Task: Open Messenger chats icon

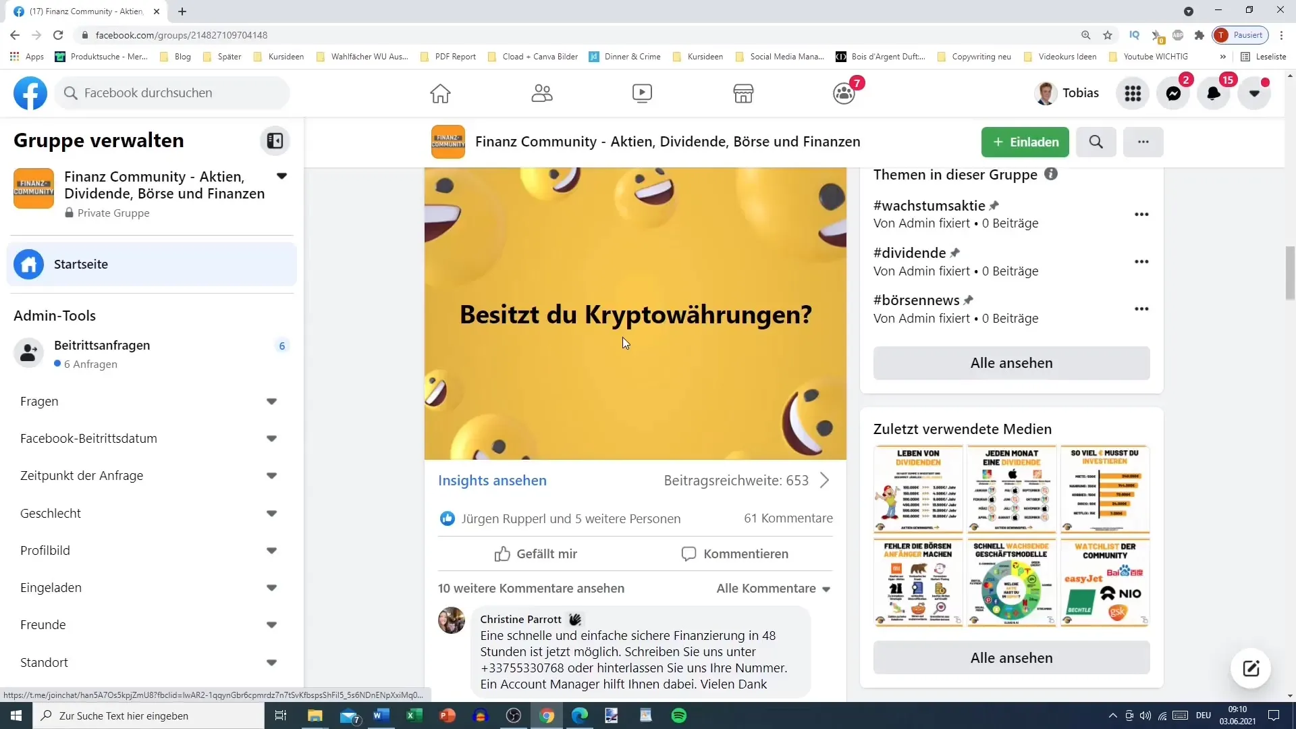Action: pyautogui.click(x=1173, y=93)
